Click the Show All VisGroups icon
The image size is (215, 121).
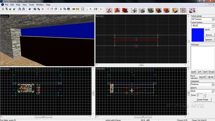pos(55,9)
